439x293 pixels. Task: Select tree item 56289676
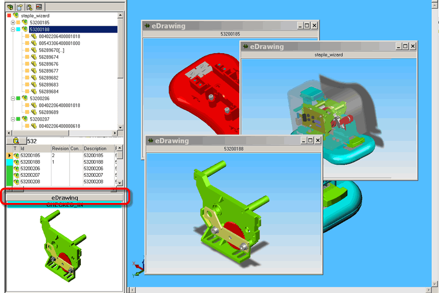tap(49, 64)
